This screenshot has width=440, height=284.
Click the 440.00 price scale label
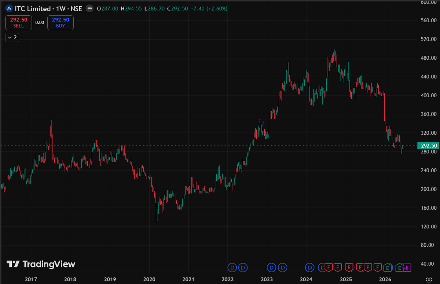tap(429, 76)
